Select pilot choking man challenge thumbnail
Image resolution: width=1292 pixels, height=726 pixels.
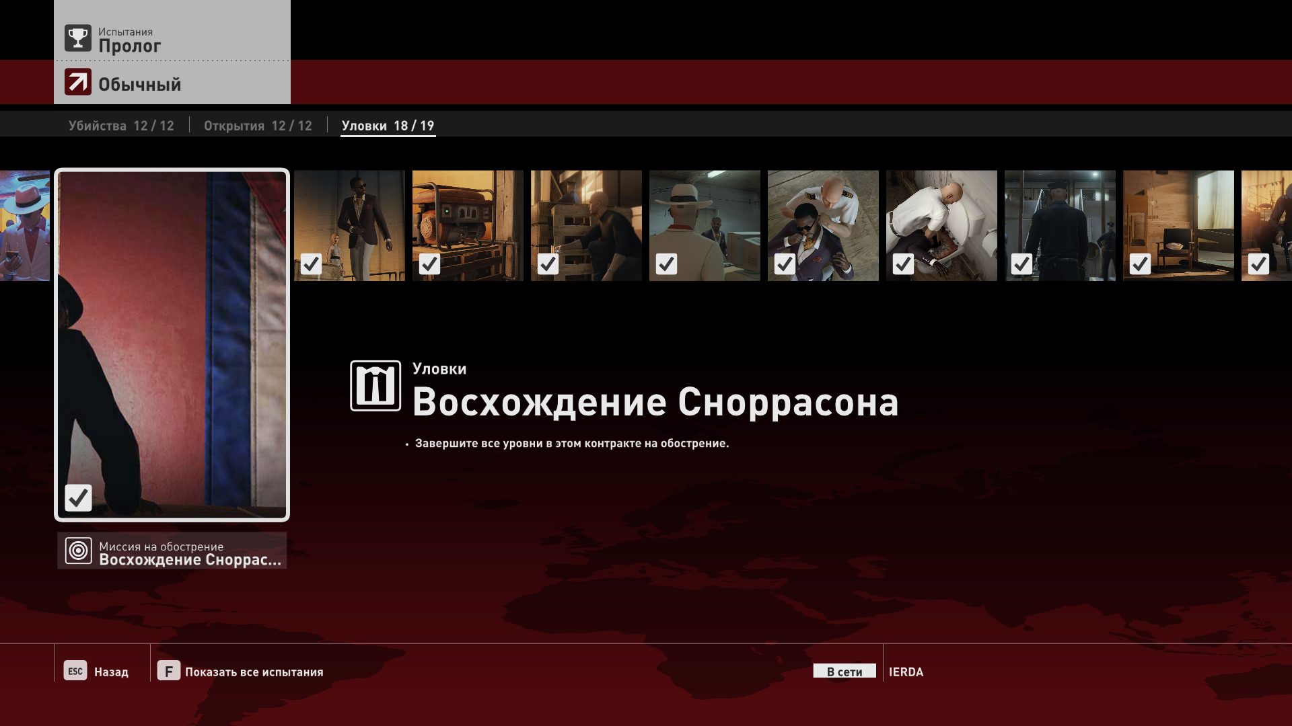click(x=823, y=225)
